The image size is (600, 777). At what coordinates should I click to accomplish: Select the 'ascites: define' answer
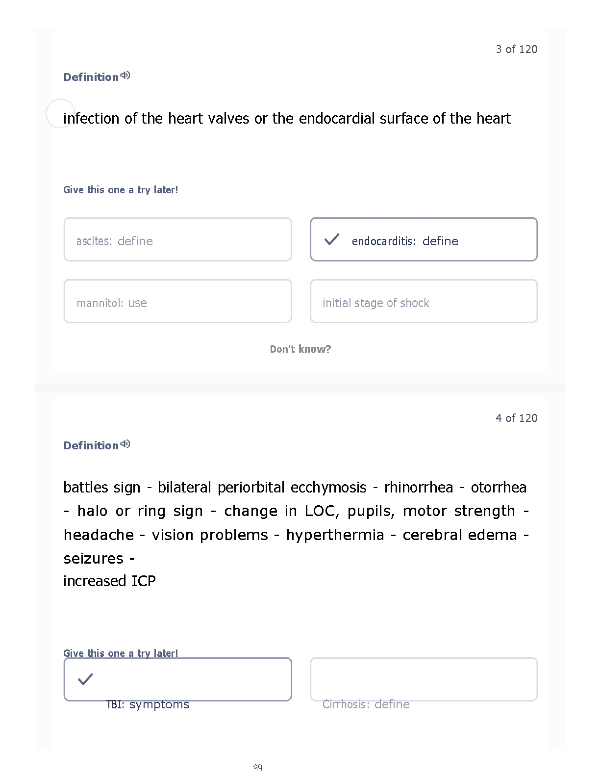click(x=178, y=239)
